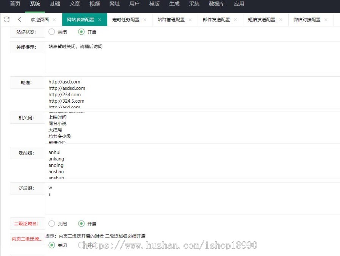Switch to the 短信发送配置 tab
The image size is (340, 256).
click(x=261, y=20)
